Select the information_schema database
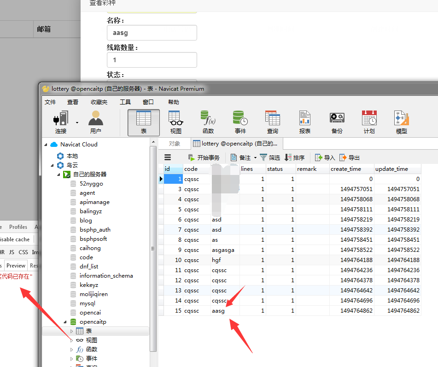This screenshot has width=438, height=367. click(106, 276)
